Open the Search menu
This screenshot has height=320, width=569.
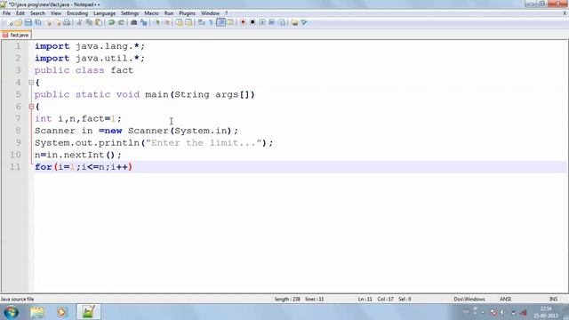pos(37,13)
